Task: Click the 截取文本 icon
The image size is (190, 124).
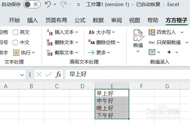Action: point(50,53)
